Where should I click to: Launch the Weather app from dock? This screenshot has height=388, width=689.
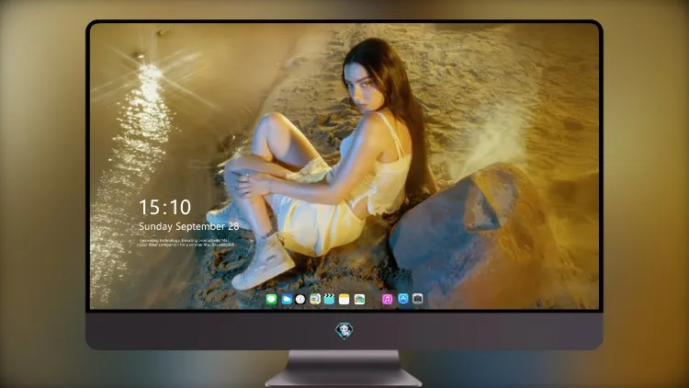tap(286, 300)
